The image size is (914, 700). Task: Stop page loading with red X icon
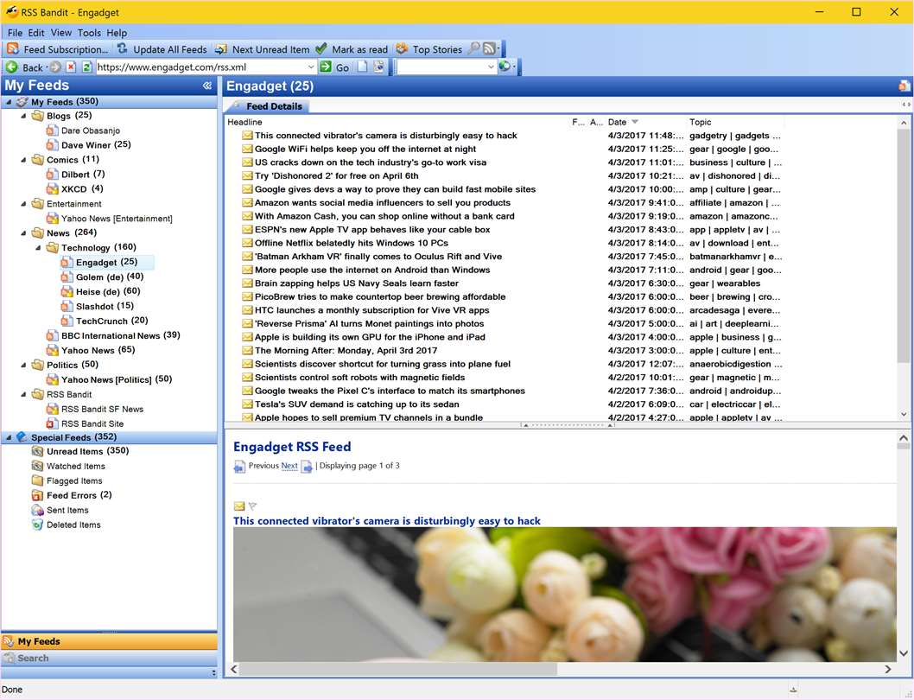click(71, 67)
